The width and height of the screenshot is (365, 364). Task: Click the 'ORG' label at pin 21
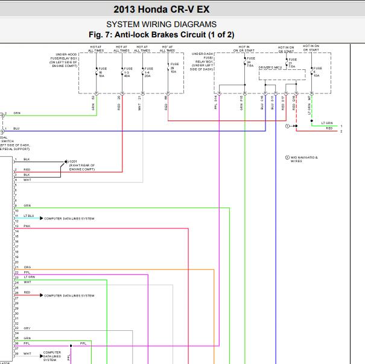tap(27, 268)
